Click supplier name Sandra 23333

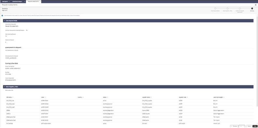point(145,110)
